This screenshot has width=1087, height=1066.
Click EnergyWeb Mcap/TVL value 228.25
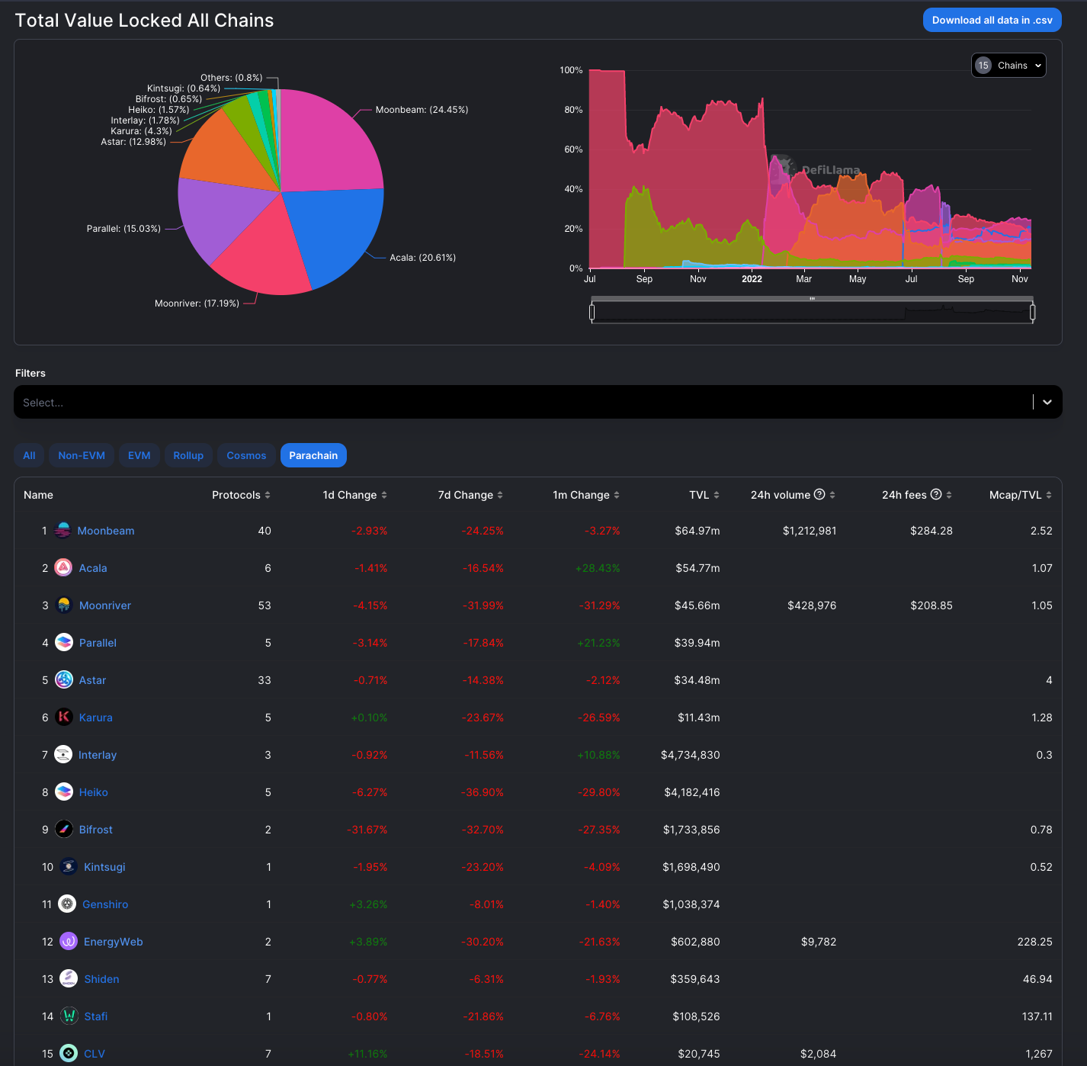(1034, 942)
